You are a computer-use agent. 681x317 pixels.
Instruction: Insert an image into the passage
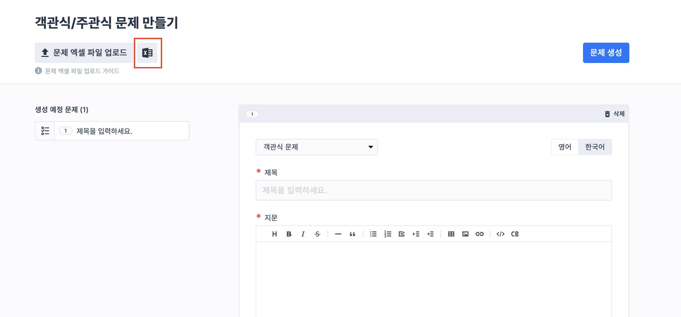click(465, 234)
